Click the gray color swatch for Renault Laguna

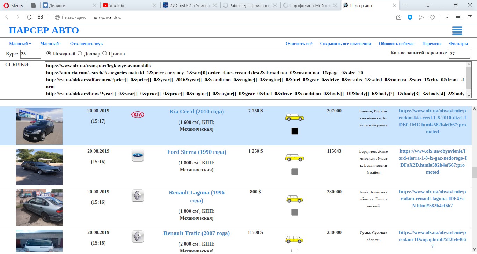coord(295,212)
